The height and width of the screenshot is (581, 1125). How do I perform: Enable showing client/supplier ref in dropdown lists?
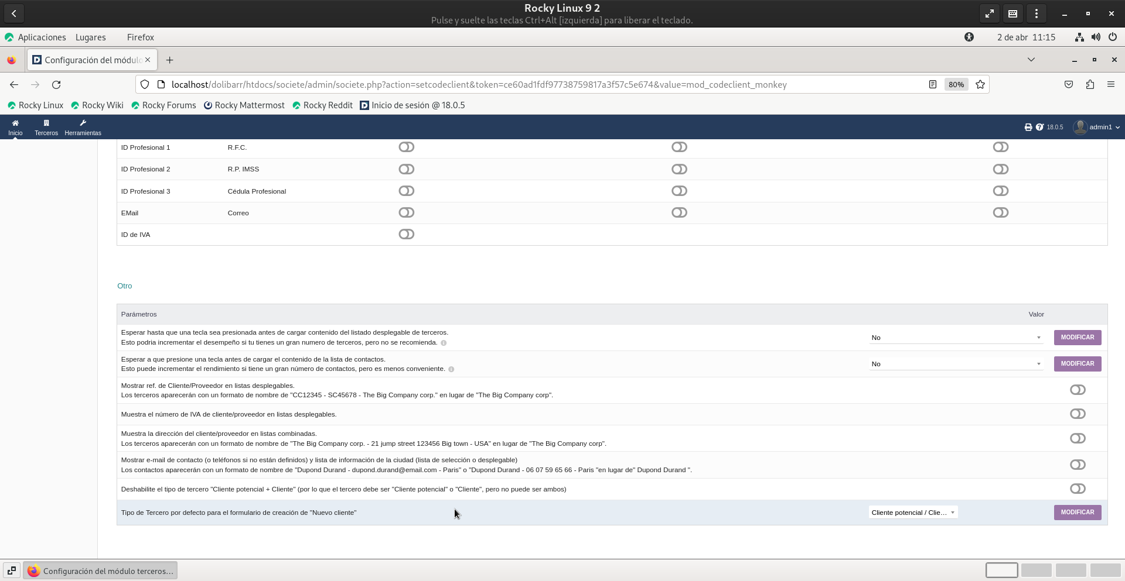pos(1078,390)
